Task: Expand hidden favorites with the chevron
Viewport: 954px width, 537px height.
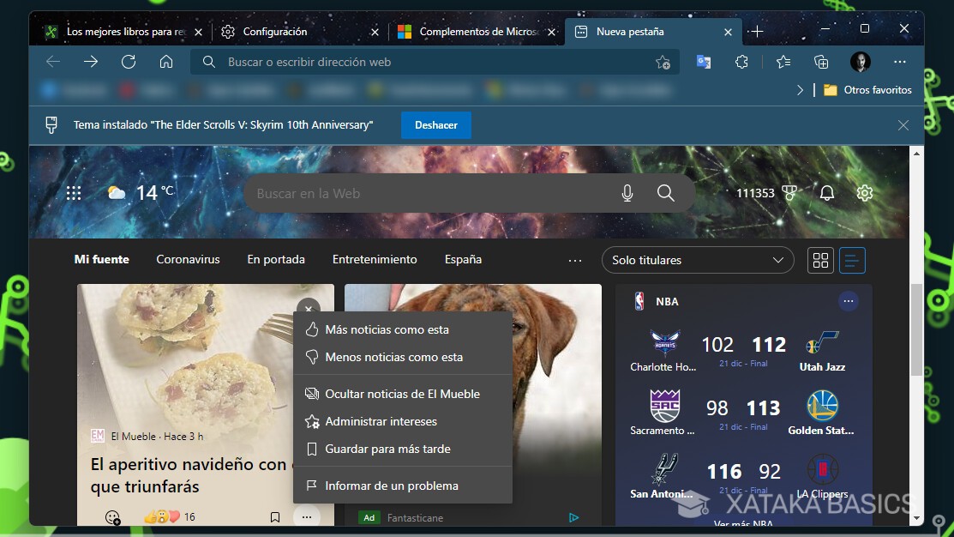Action: click(800, 89)
